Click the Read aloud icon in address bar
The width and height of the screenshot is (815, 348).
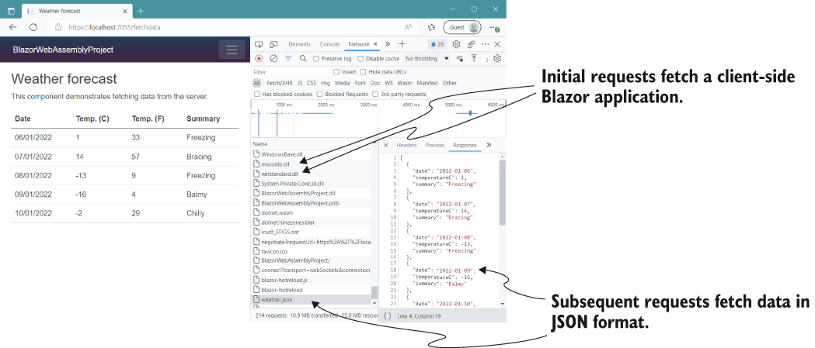tap(408, 27)
